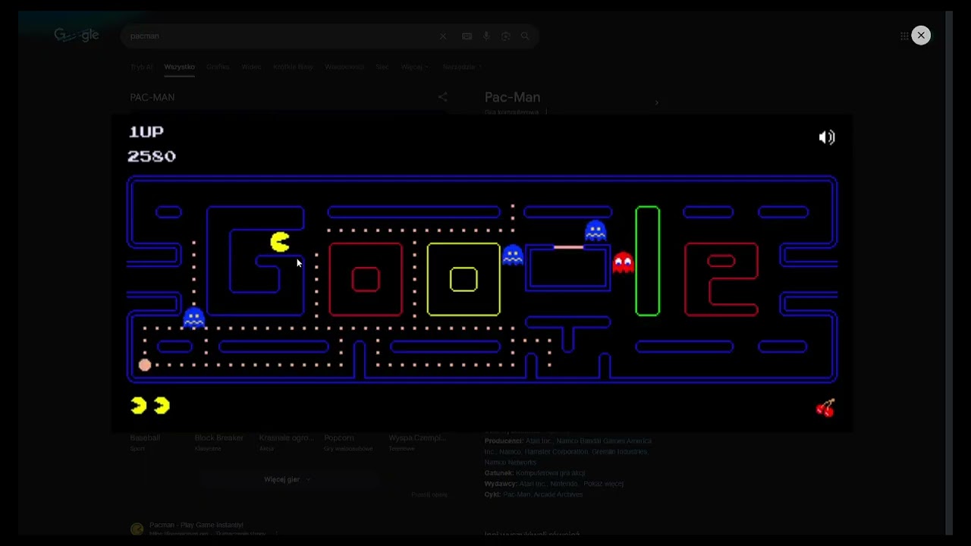Image resolution: width=971 pixels, height=546 pixels.
Task: Close the Pac-Man game overlay
Action: point(921,36)
